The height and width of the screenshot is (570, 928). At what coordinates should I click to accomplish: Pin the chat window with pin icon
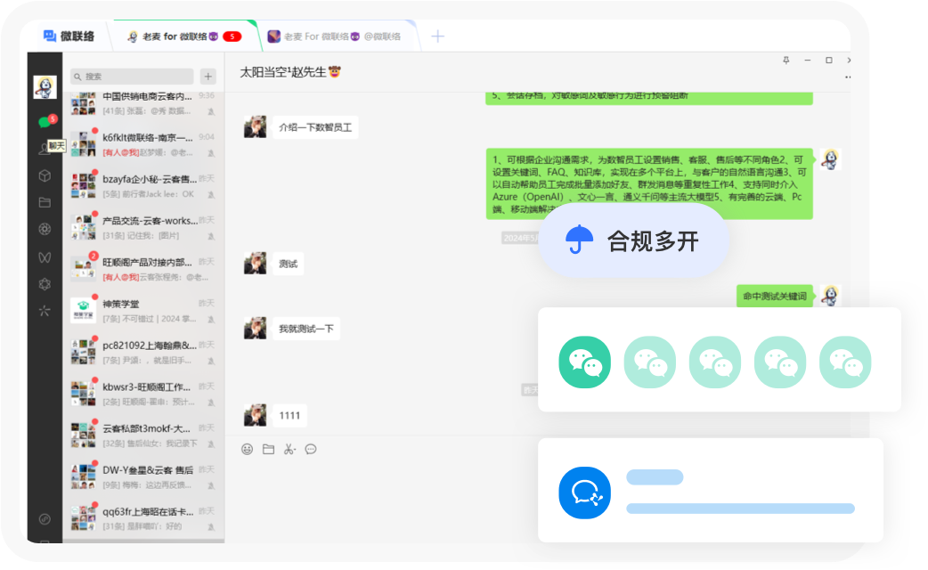[x=786, y=61]
